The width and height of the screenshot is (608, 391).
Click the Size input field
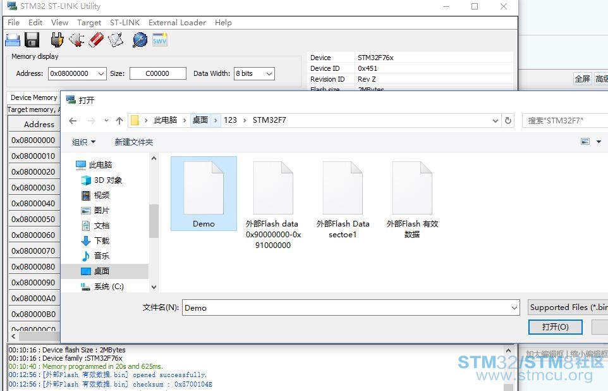tap(158, 73)
